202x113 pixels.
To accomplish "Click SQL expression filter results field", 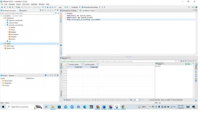I will [136, 61].
